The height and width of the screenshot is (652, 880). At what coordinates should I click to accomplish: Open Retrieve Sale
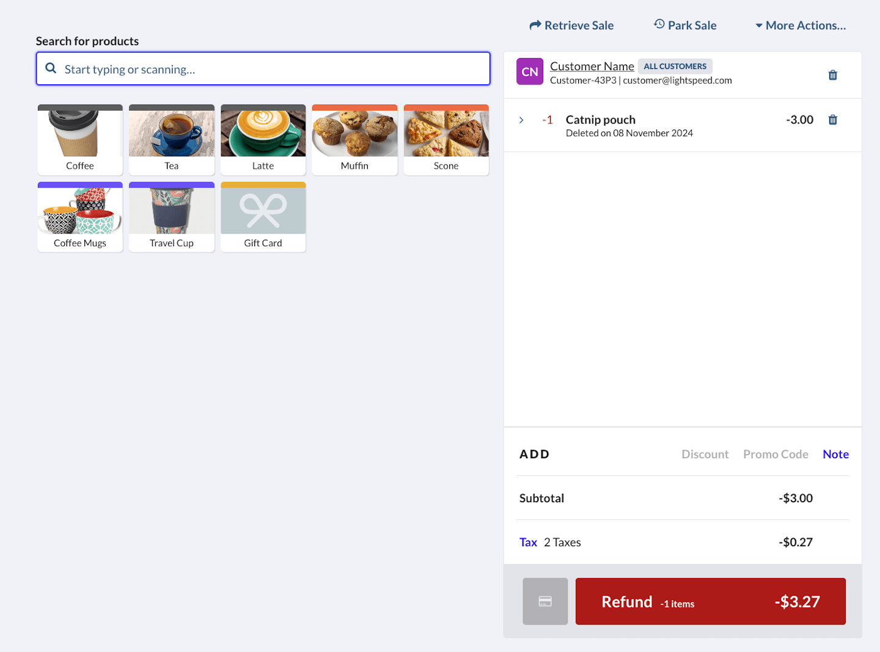571,25
